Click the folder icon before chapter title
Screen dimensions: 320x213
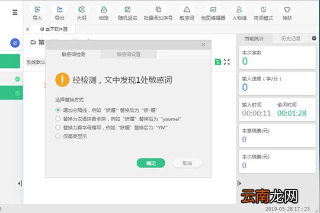[x=33, y=43]
